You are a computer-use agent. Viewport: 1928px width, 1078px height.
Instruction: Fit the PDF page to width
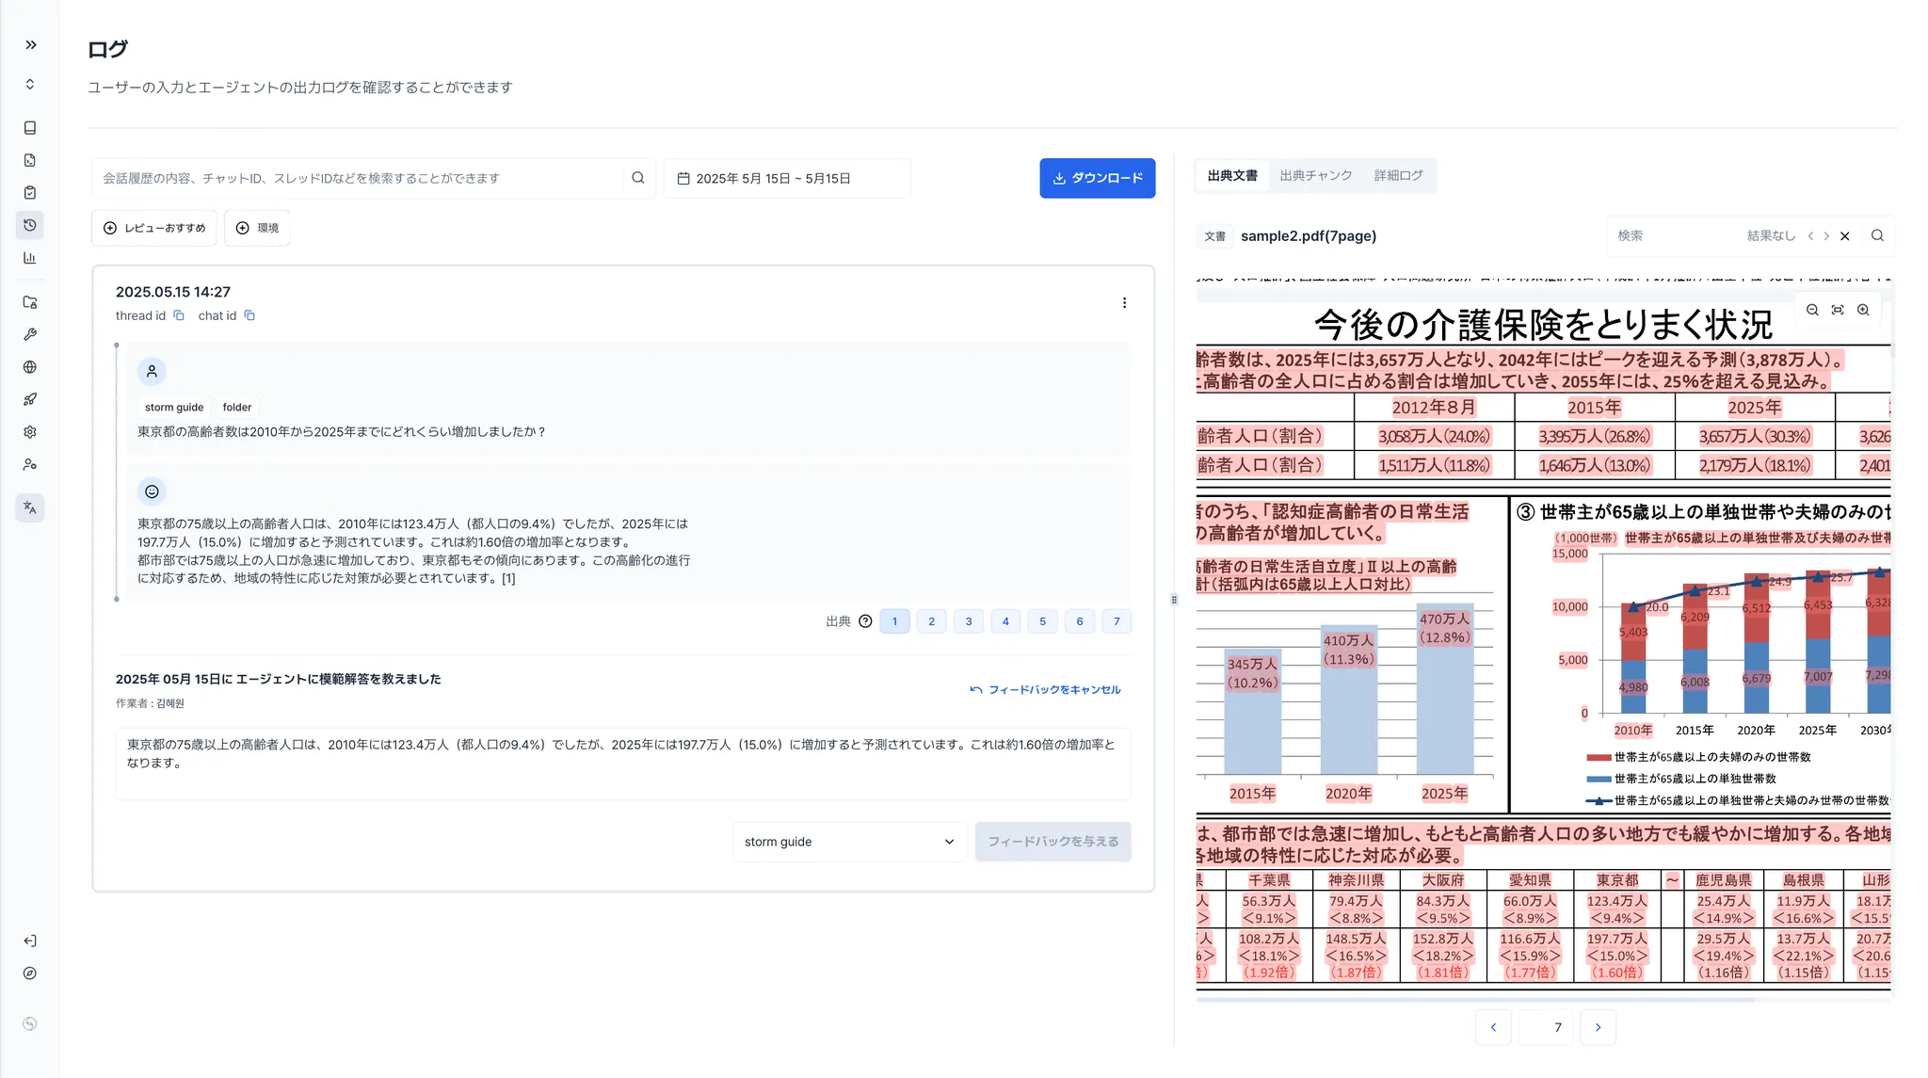click(x=1838, y=310)
